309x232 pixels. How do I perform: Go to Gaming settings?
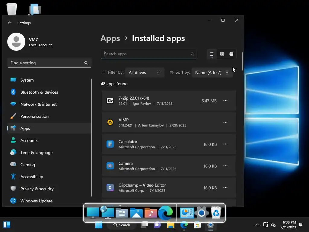(49, 165)
